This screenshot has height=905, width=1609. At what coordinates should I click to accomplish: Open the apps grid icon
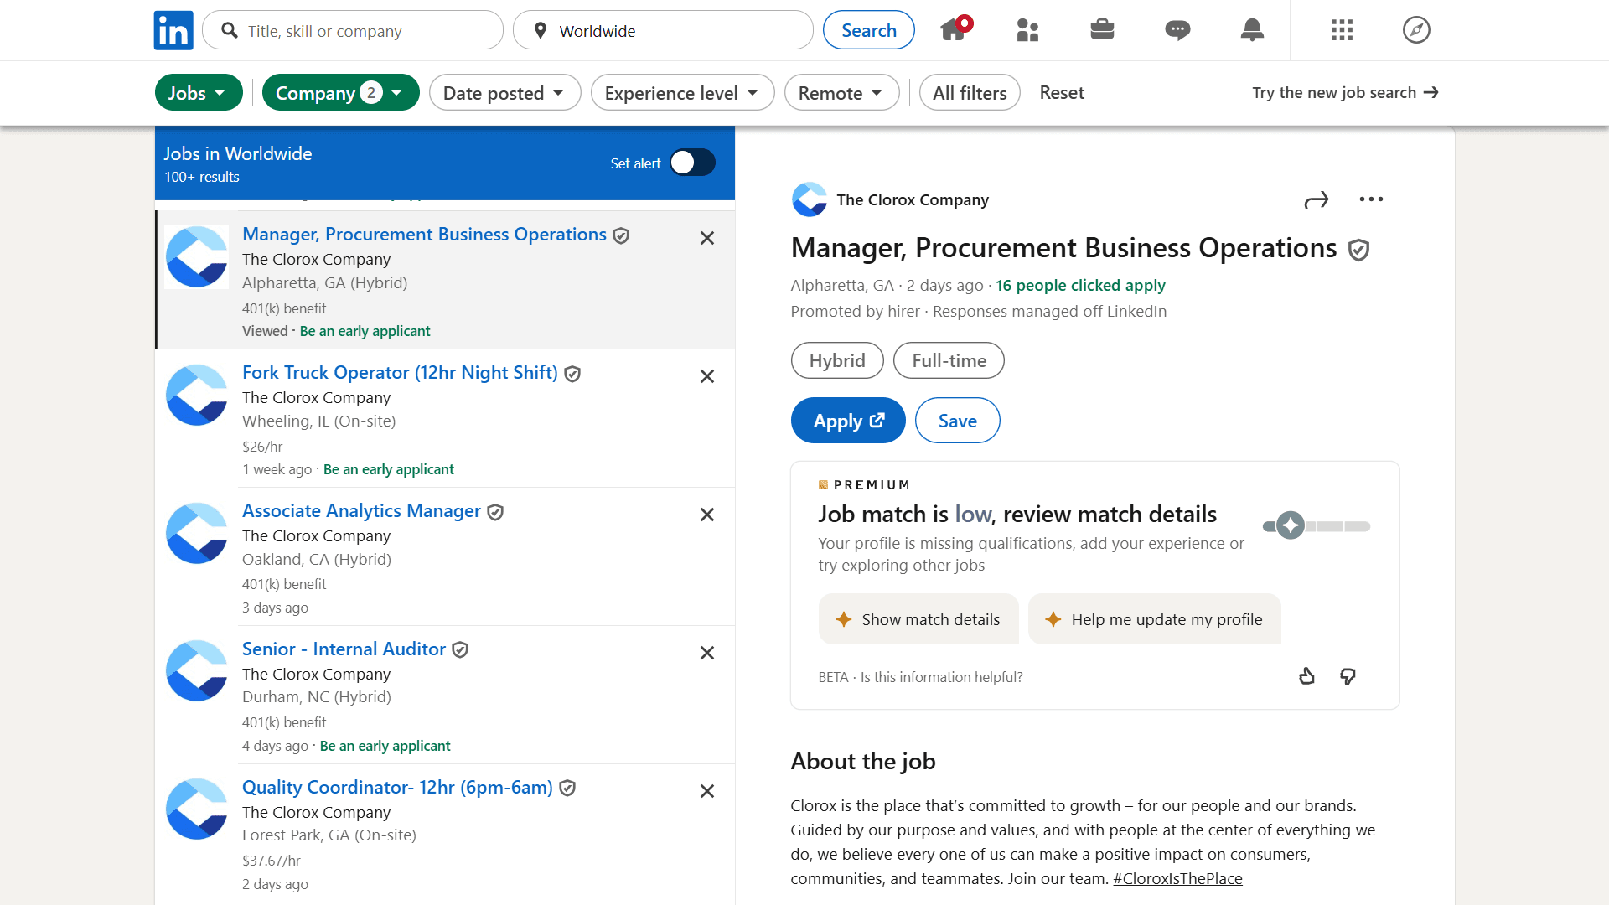coord(1342,30)
